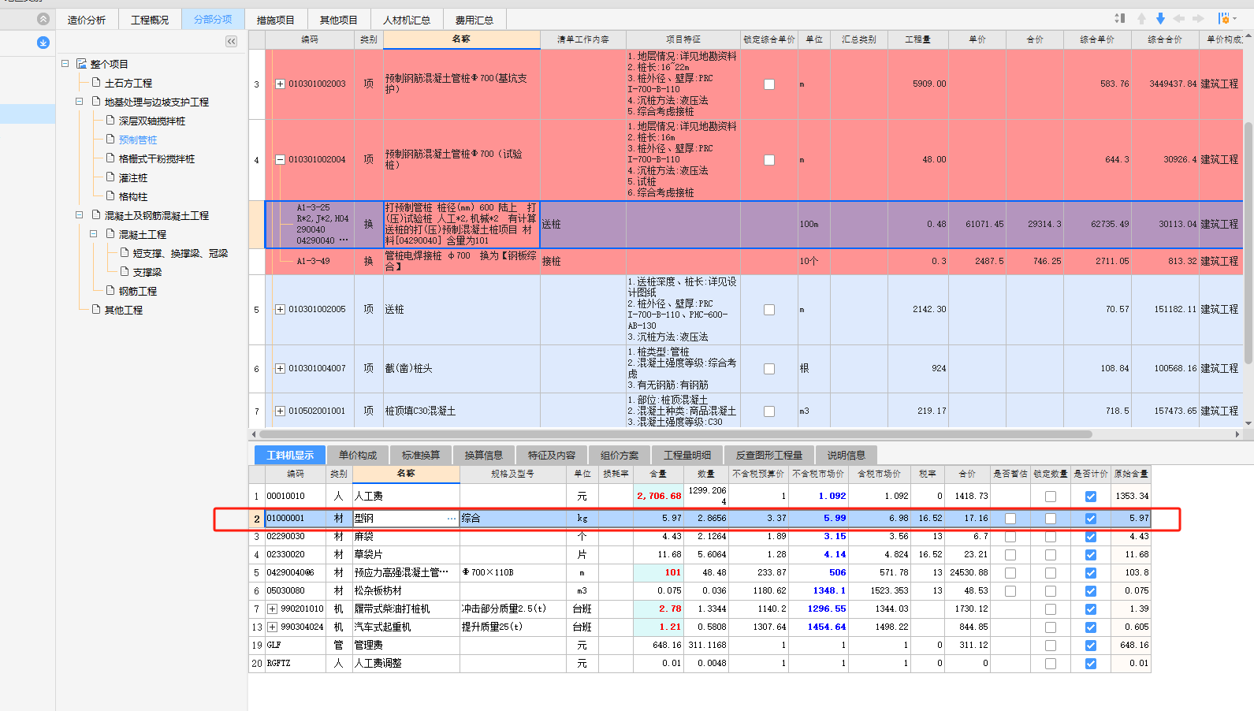This screenshot has height=711, width=1254.
Task: Collapse 地基处理与边坡支护工程 tree node
Action: point(79,102)
